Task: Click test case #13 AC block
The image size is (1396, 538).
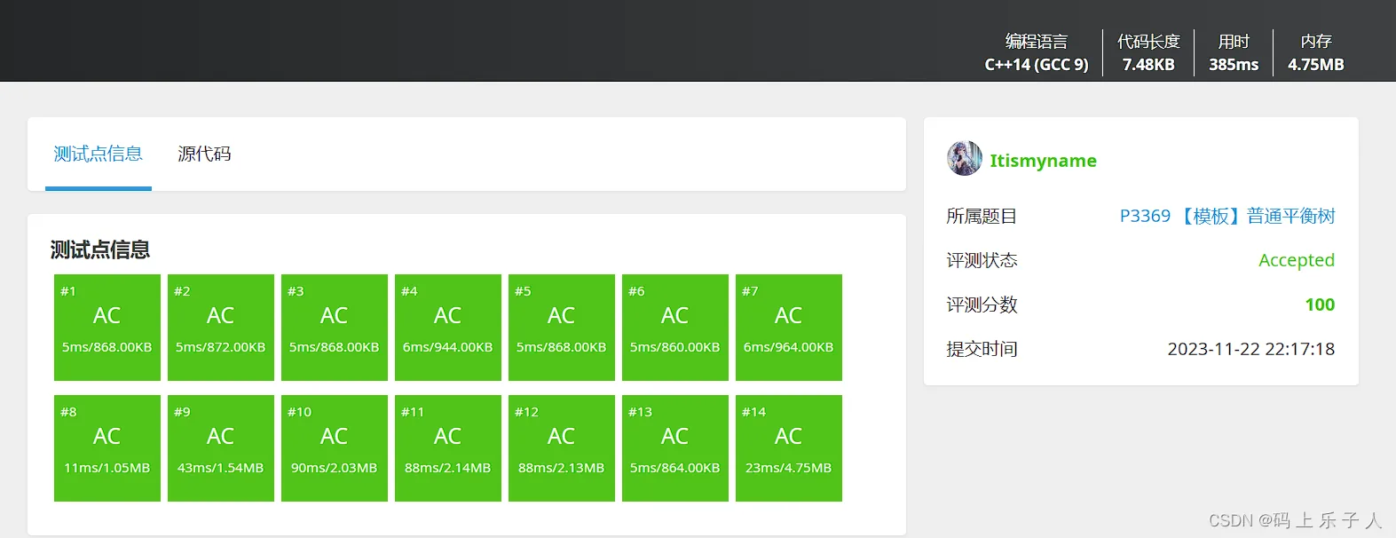Action: click(x=675, y=447)
